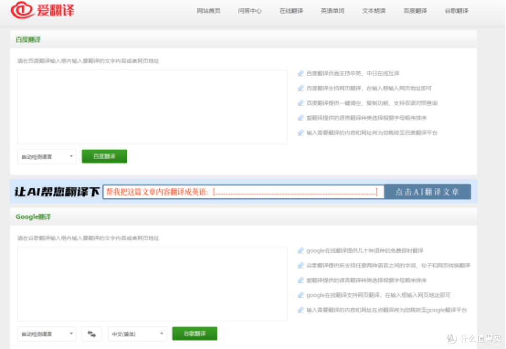Click the green 百度翻译 button

104,156
